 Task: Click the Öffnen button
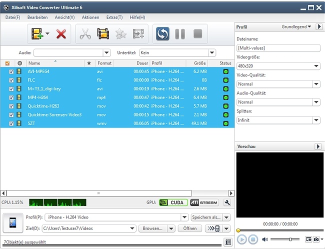point(189,228)
